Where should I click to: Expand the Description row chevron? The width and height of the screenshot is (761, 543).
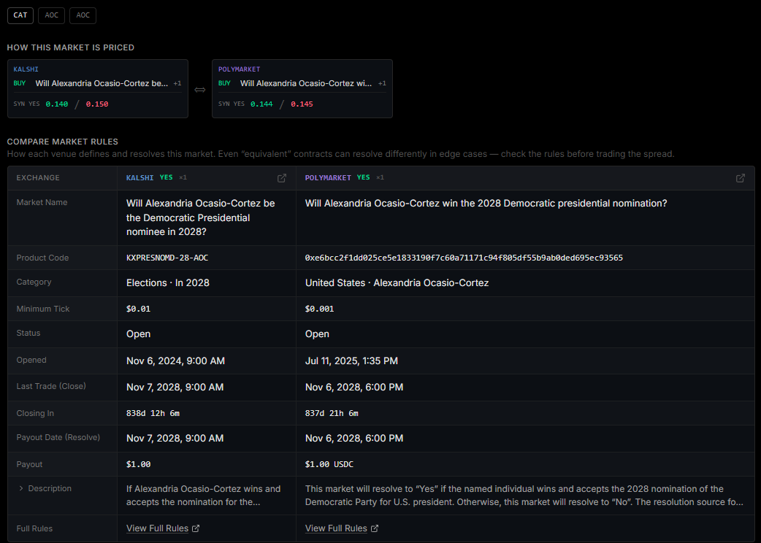(21, 488)
